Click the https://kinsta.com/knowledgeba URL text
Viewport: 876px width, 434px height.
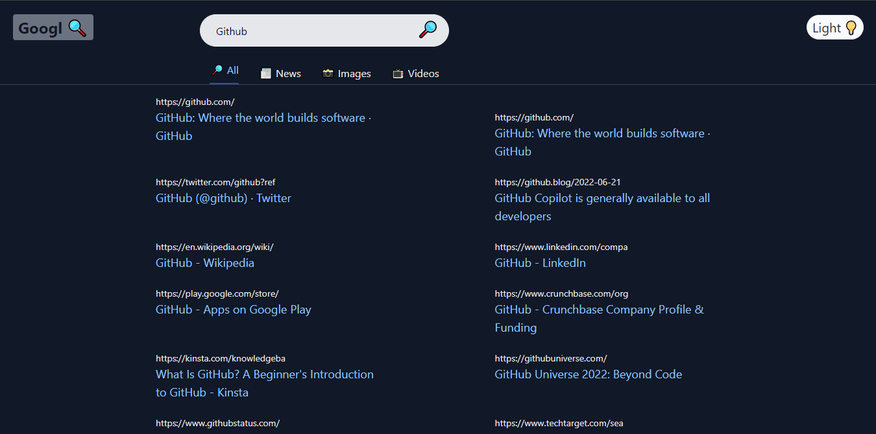(221, 359)
